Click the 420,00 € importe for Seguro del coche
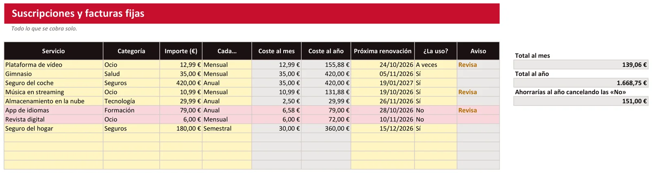The image size is (652, 173). tap(181, 83)
